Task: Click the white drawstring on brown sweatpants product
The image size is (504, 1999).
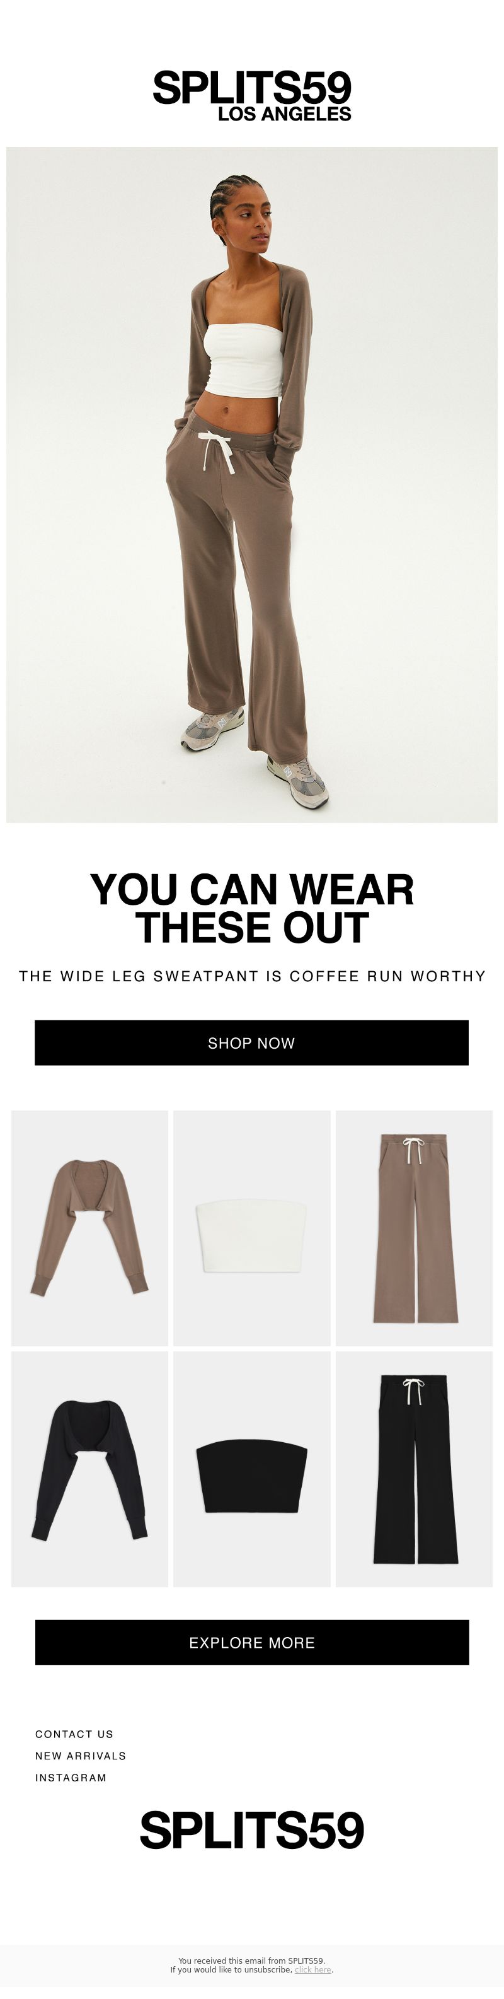Action: [x=413, y=1151]
